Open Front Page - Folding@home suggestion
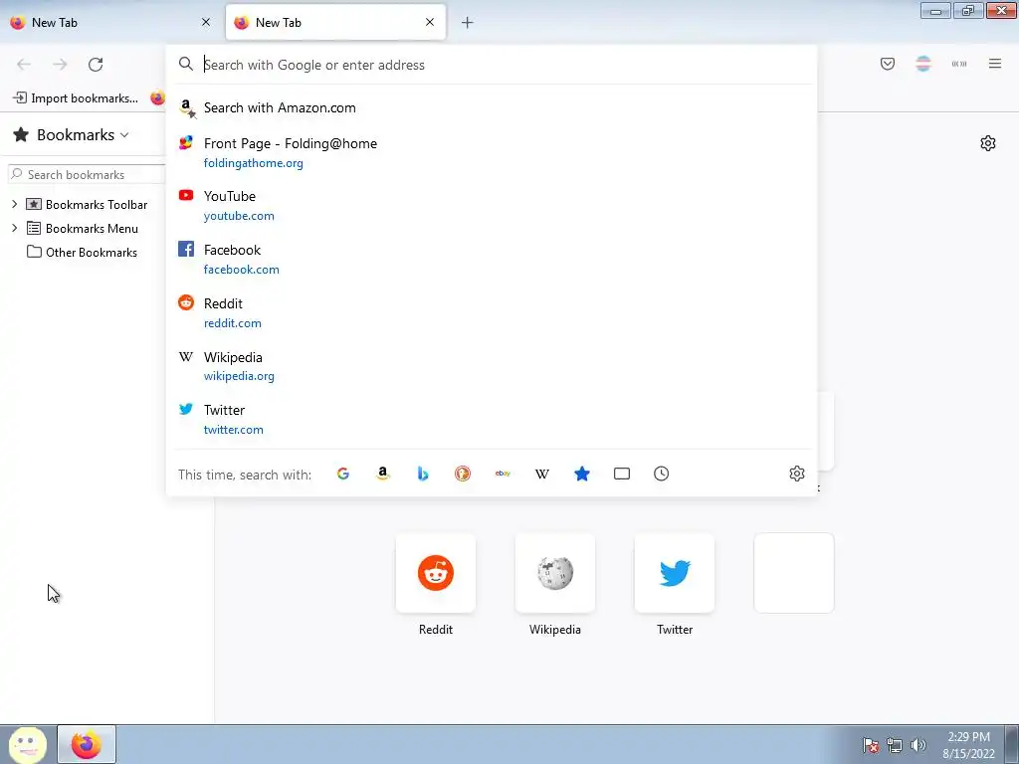The image size is (1019, 764). pos(491,152)
